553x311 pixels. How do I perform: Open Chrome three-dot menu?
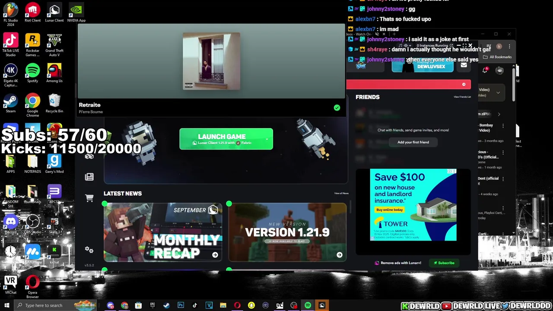(x=509, y=46)
